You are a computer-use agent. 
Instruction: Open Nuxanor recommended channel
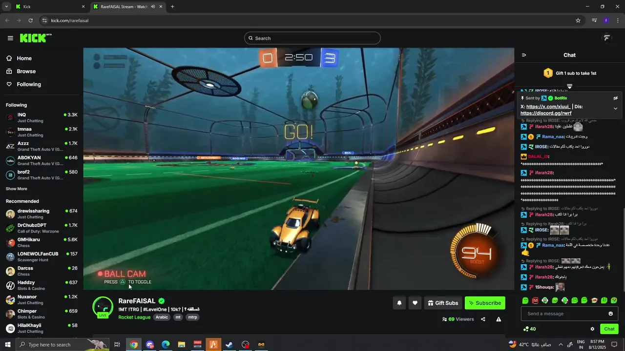pyautogui.click(x=42, y=299)
